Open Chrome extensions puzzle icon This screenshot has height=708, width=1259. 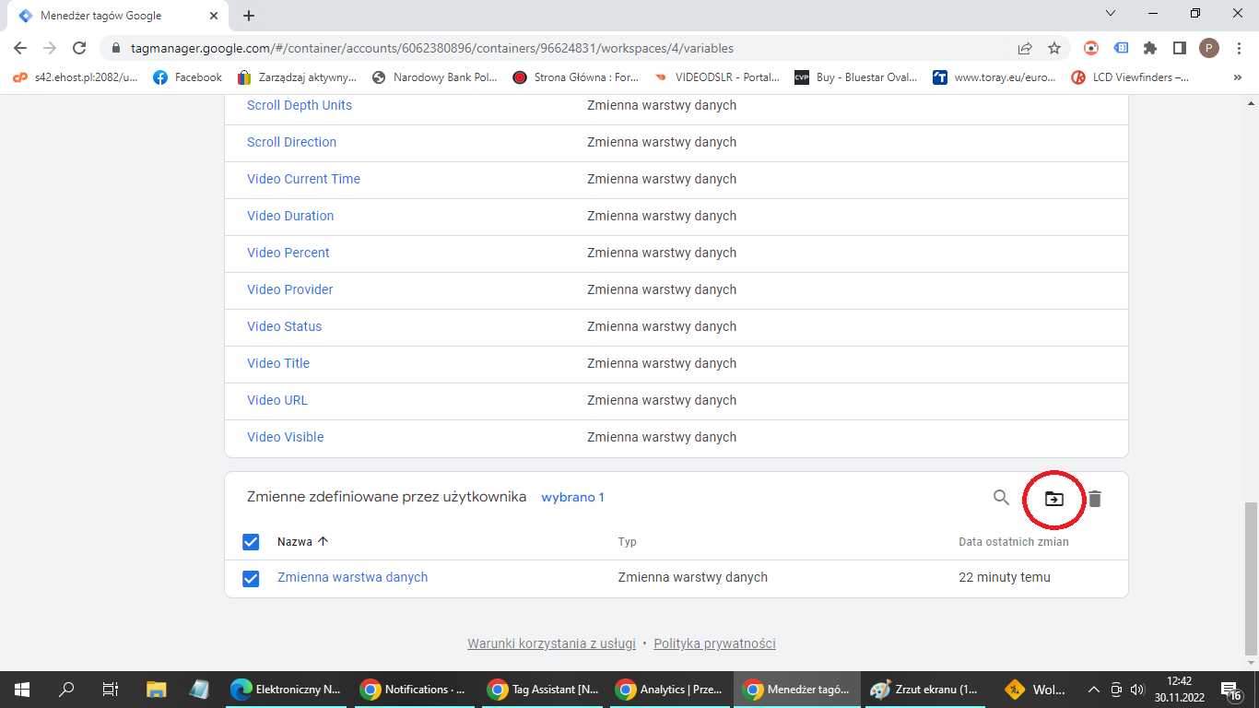coord(1149,48)
